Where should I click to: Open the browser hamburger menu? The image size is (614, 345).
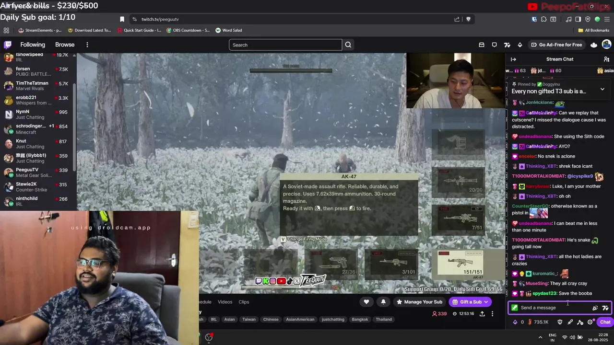point(607,19)
